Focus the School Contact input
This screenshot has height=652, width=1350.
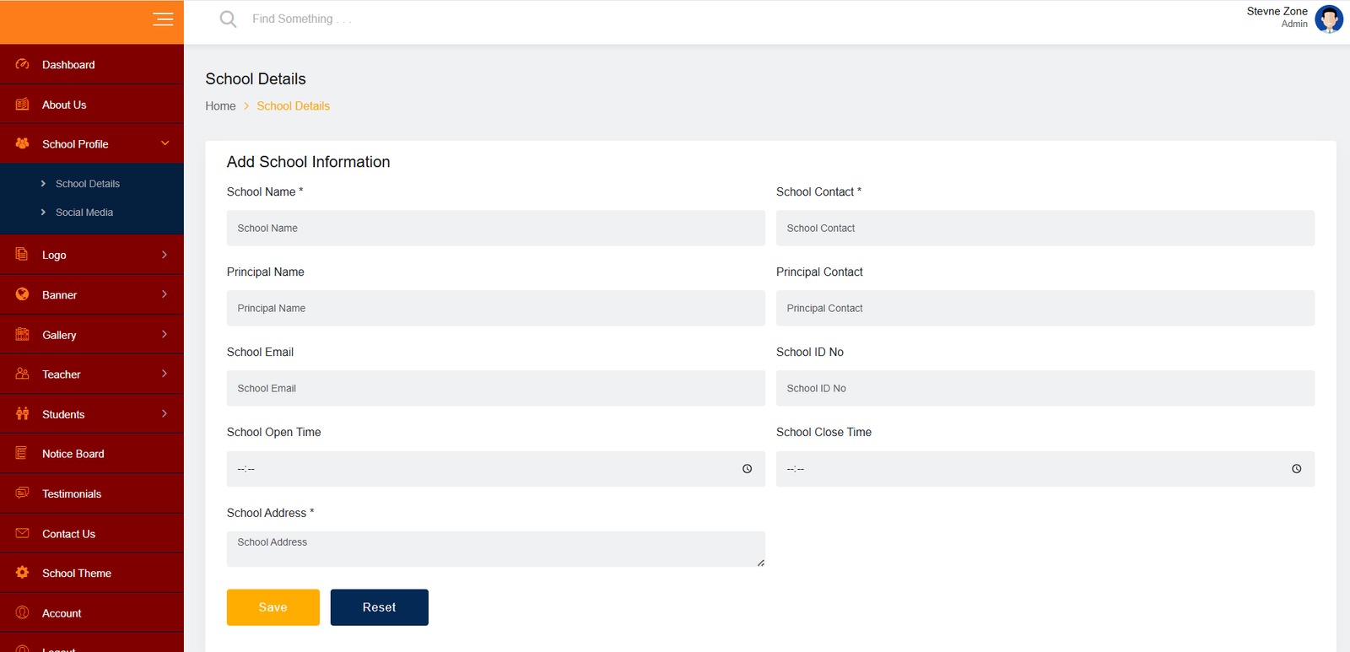(x=1045, y=228)
